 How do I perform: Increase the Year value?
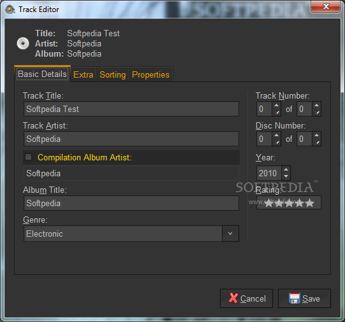pos(286,170)
